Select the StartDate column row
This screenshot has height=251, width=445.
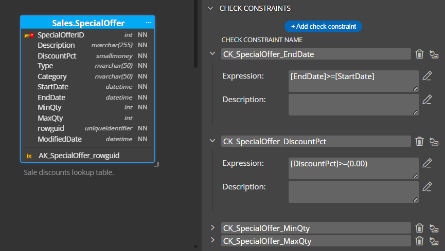pos(87,87)
